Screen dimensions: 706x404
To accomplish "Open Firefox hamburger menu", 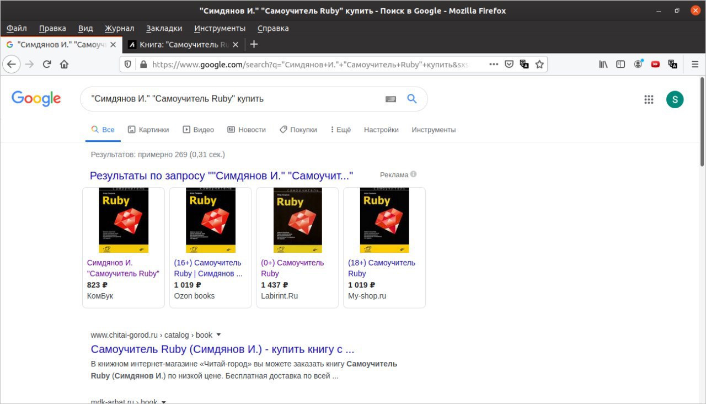I will click(x=695, y=64).
